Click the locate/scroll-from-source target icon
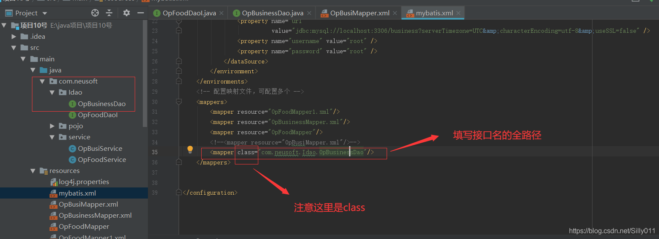 coord(95,13)
